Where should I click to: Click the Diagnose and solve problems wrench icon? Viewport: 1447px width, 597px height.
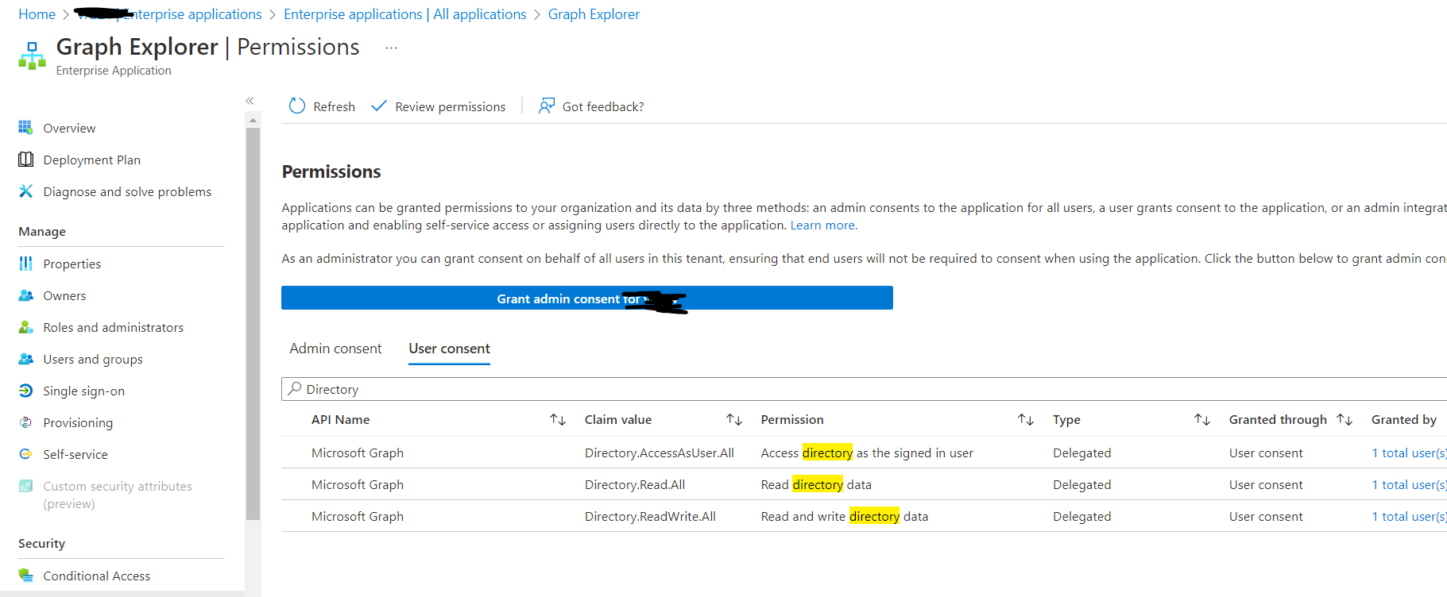[x=26, y=191]
